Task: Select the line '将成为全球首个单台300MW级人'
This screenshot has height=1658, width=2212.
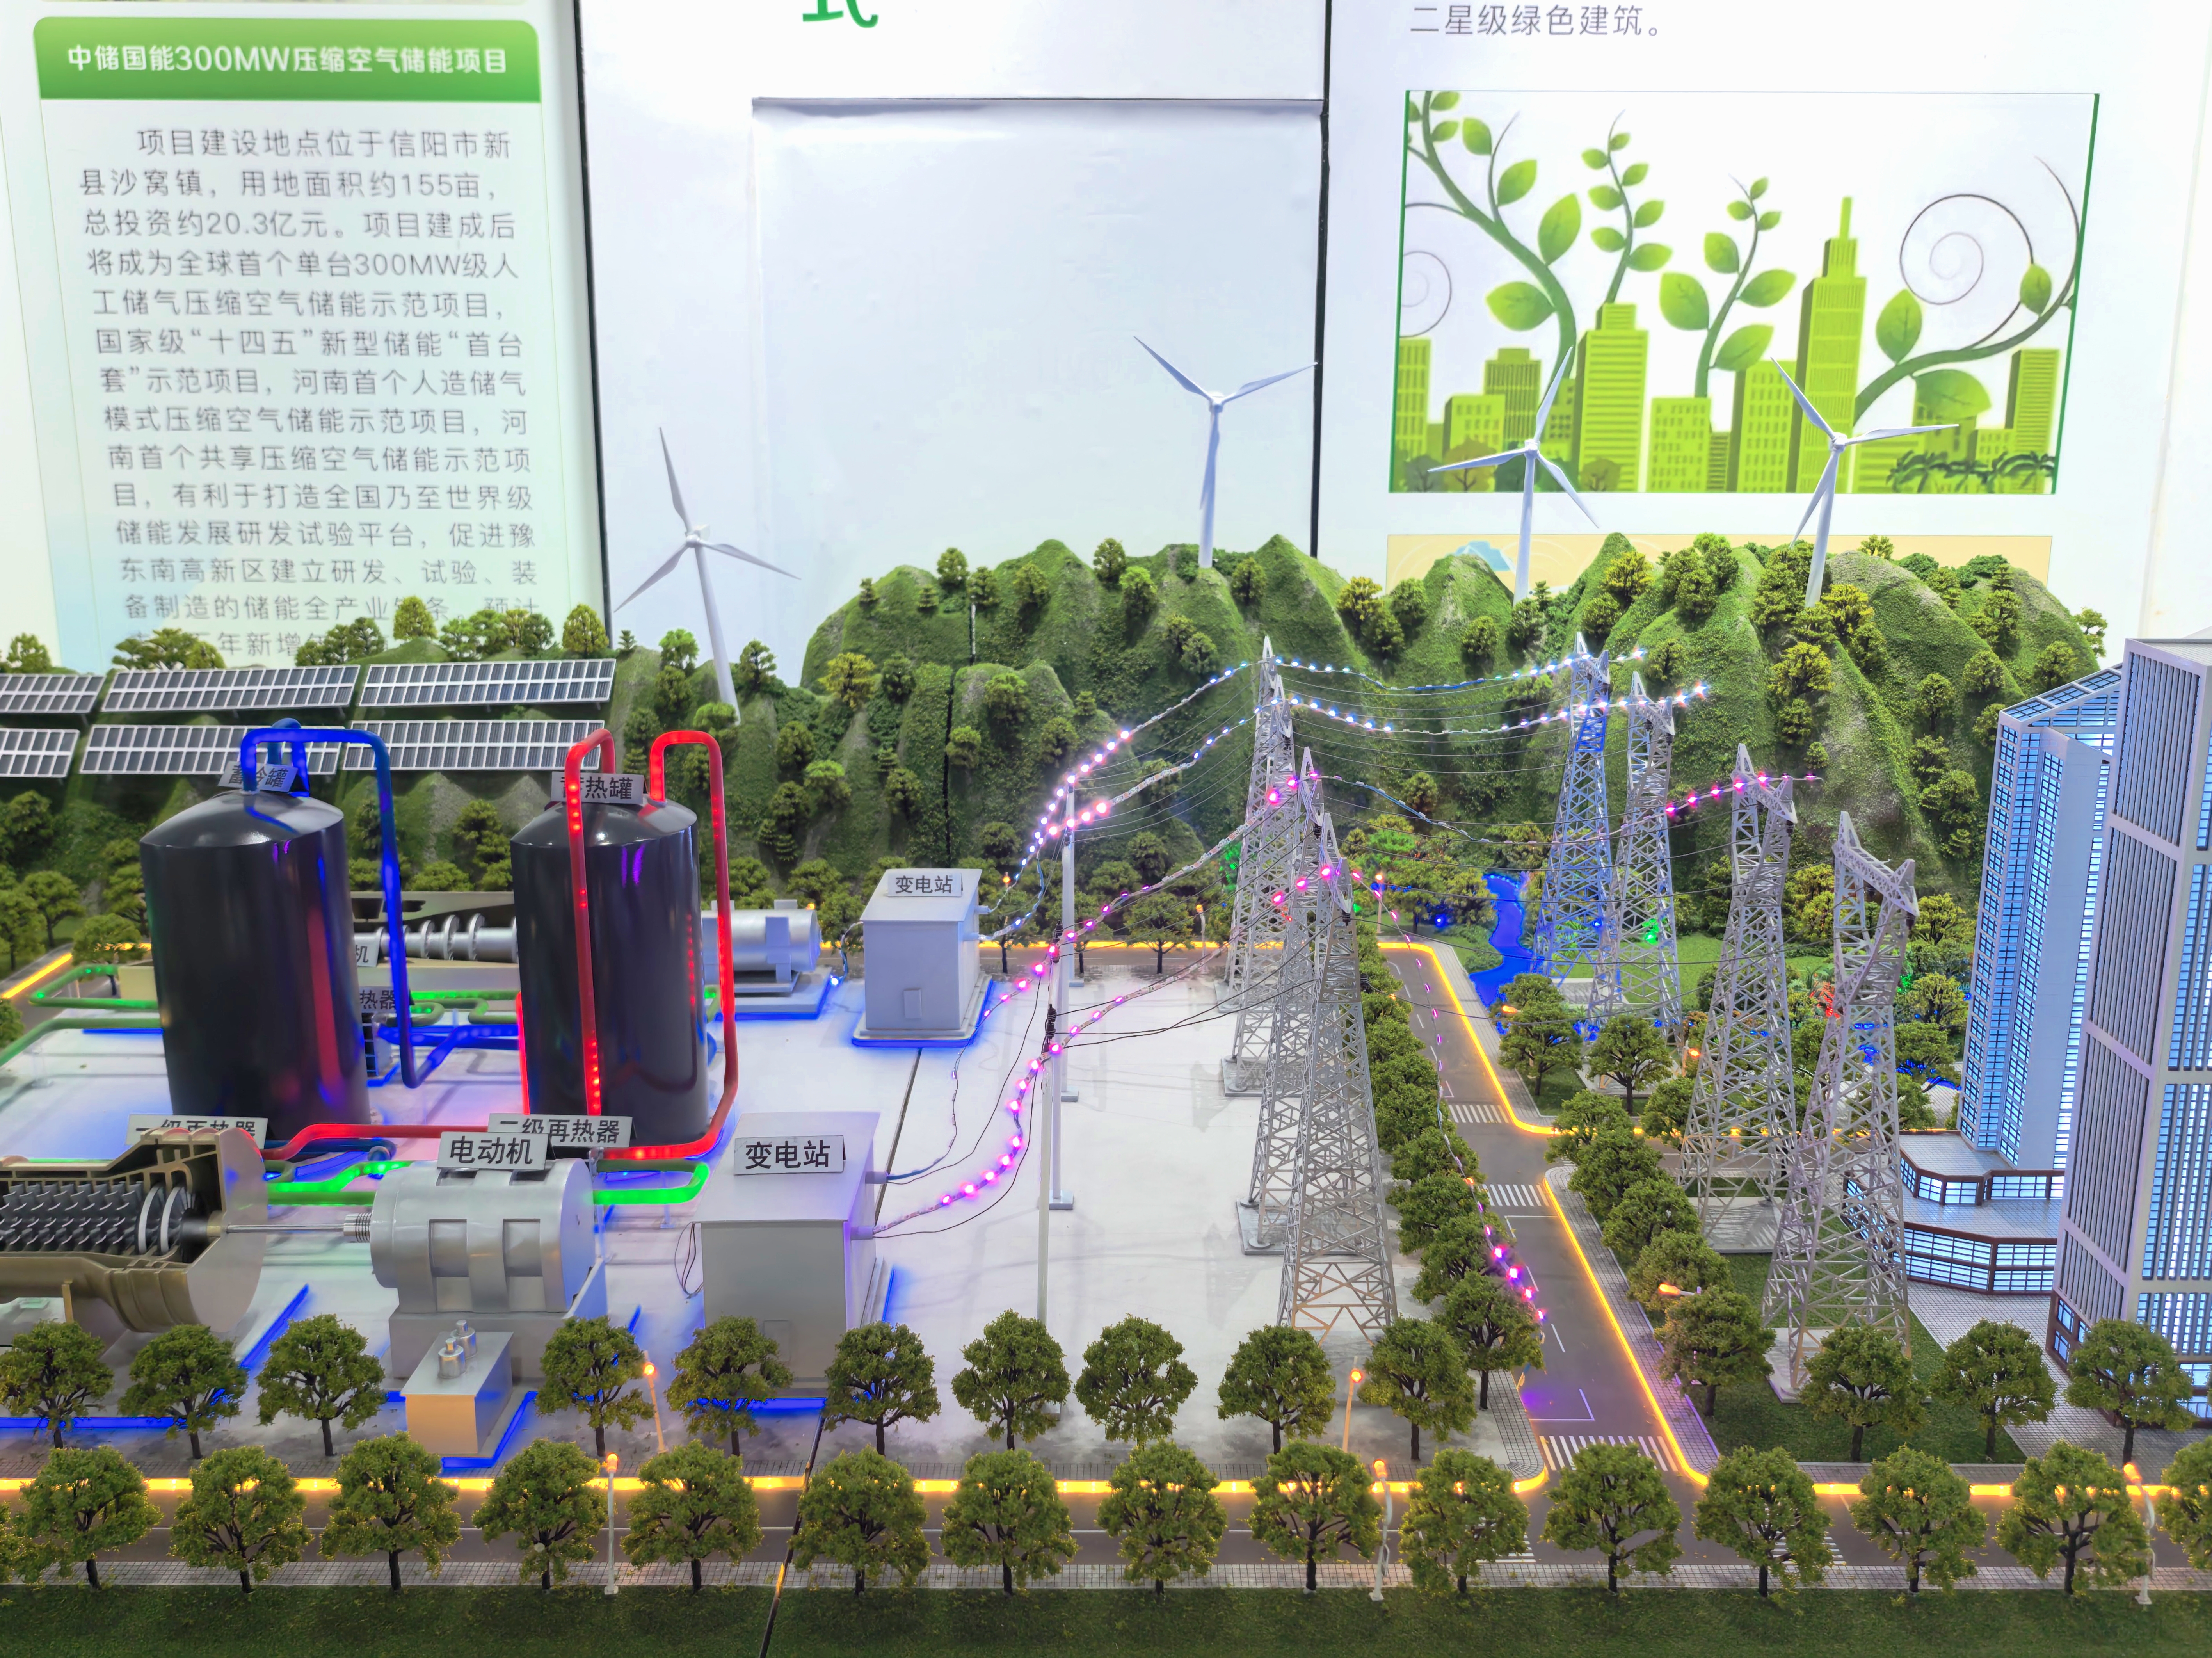Action: [303, 264]
